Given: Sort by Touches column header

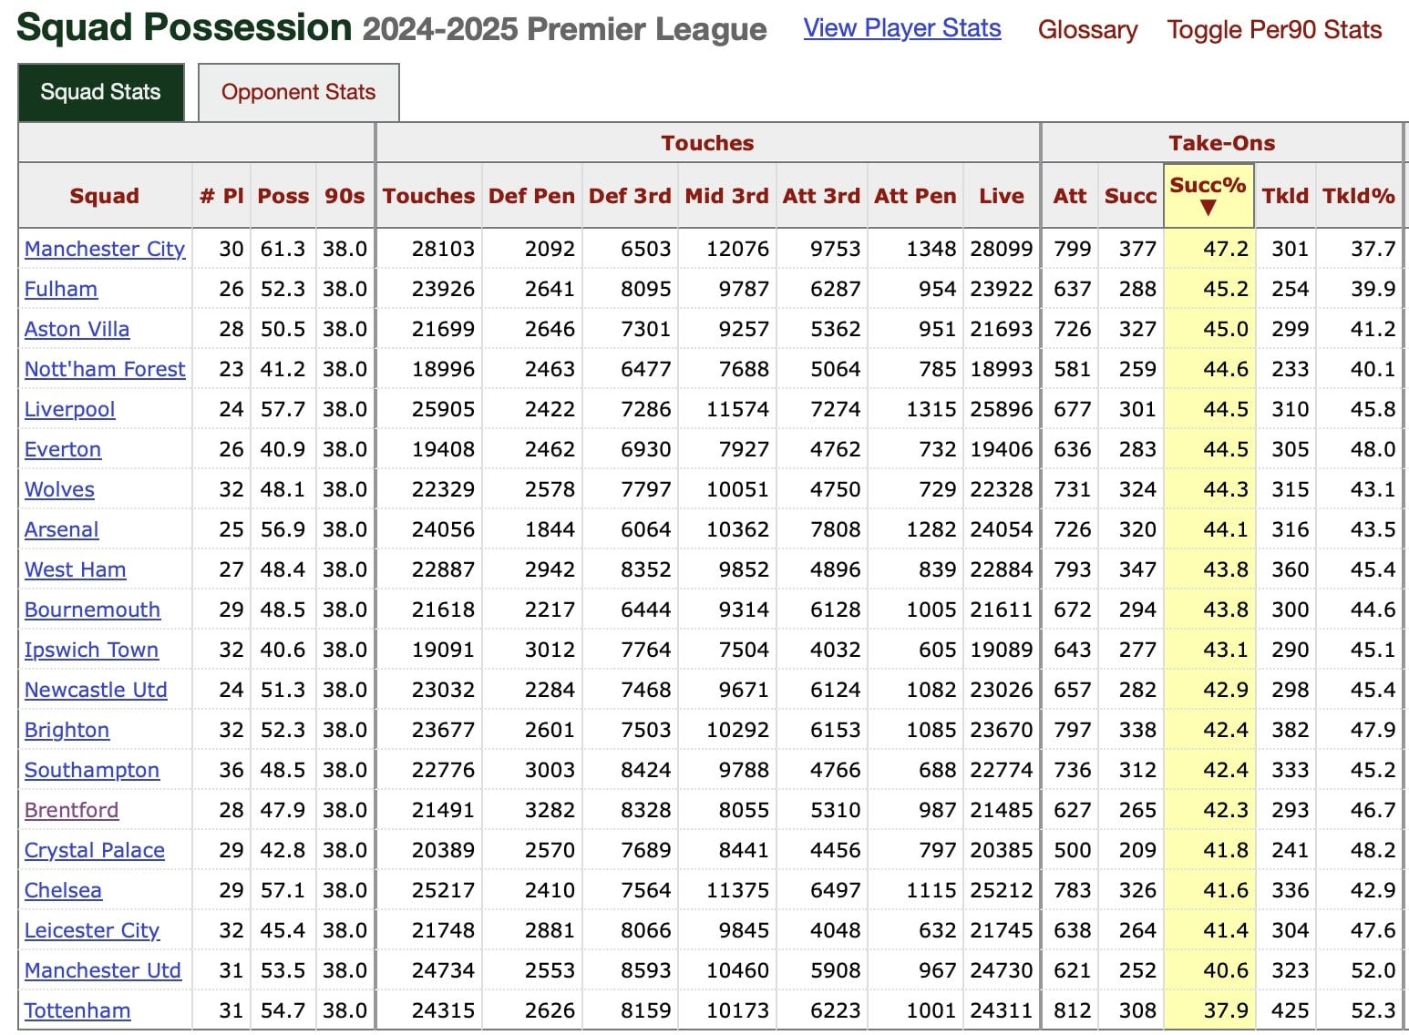Looking at the screenshot, I should coord(428,196).
